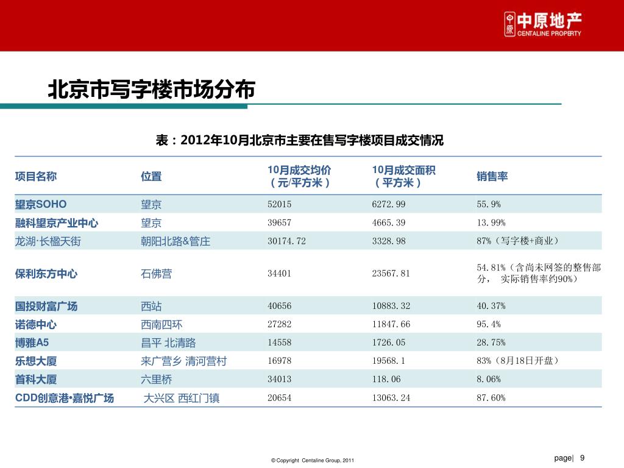Image resolution: width=624 pixels, height=468 pixels.
Task: Click the 望京SOHO project name
Action: coord(41,204)
